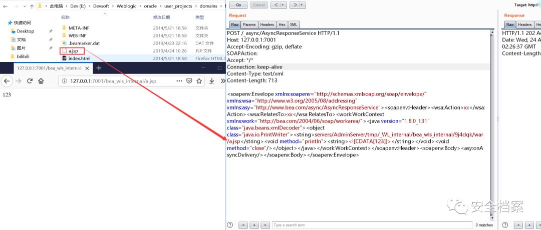Show site information icon in Firefox URL bar

point(65,81)
